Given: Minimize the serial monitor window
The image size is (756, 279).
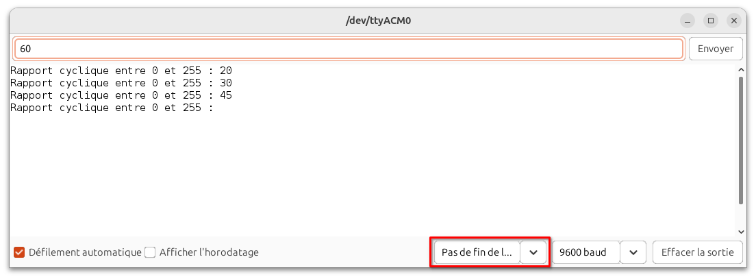Looking at the screenshot, I should [688, 21].
